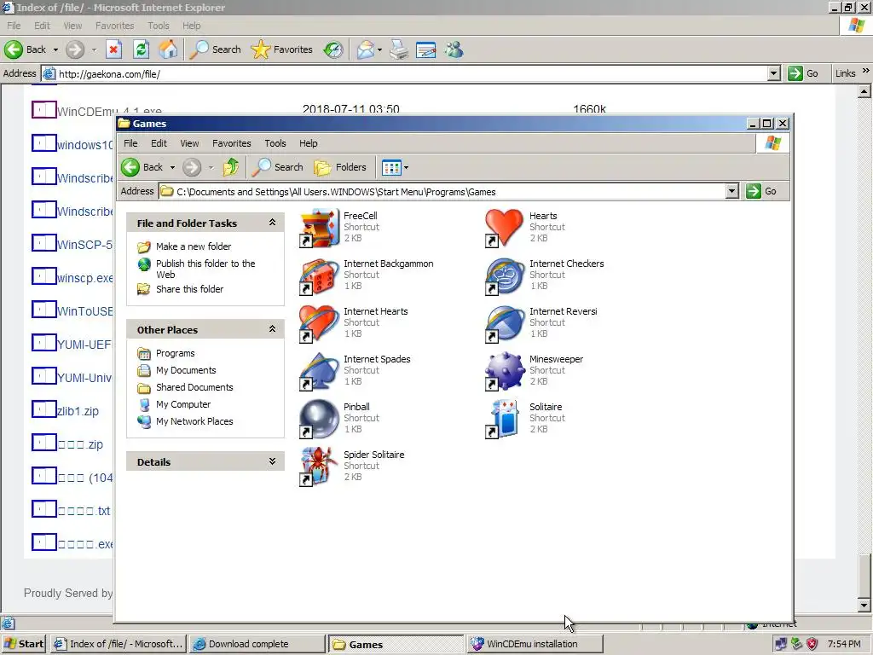The image size is (873, 655).
Task: Click the Go button in Internet Explorer
Action: tap(803, 73)
